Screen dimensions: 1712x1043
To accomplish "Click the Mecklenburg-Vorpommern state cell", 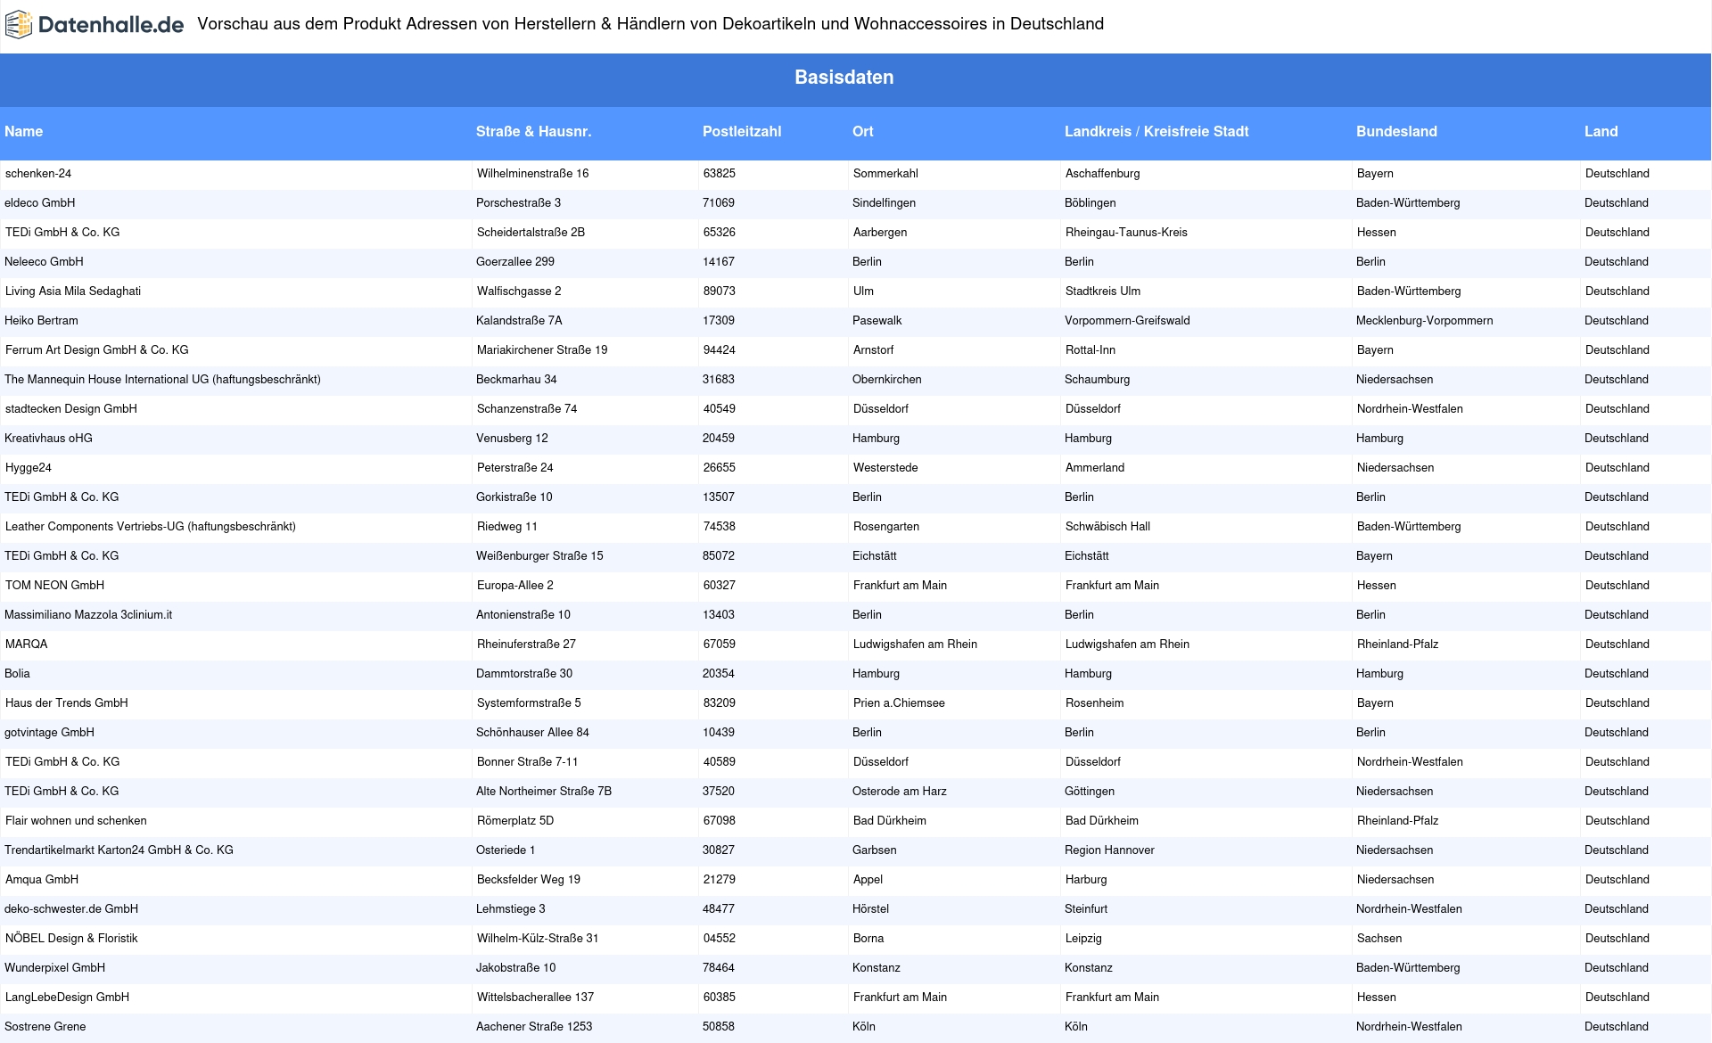I will 1424,321.
